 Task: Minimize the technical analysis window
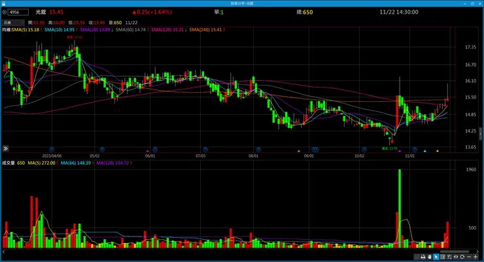(465, 3)
